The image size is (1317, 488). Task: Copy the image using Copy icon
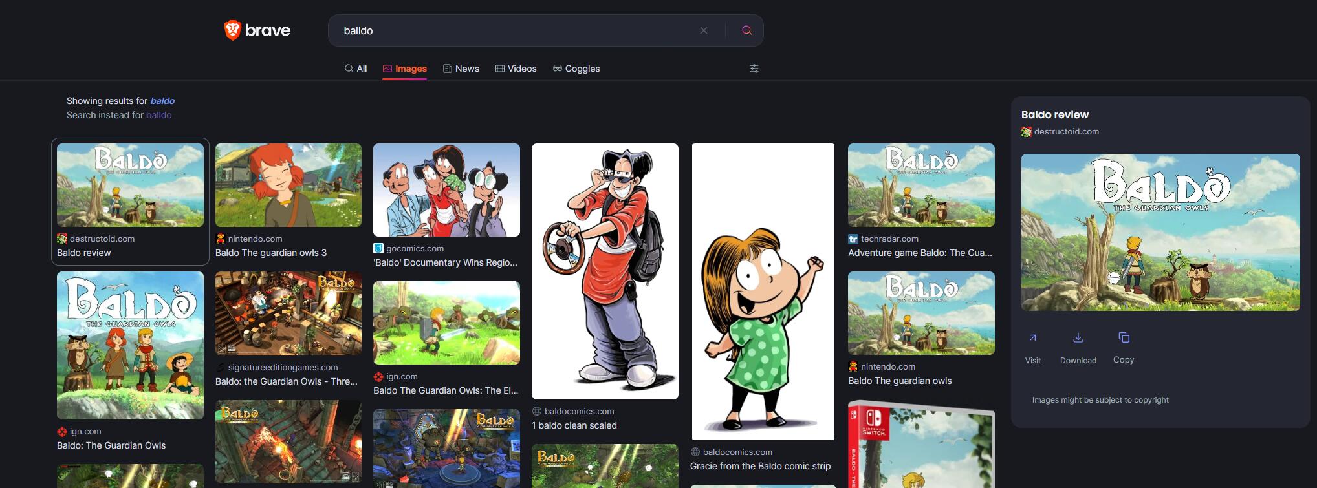(x=1124, y=337)
